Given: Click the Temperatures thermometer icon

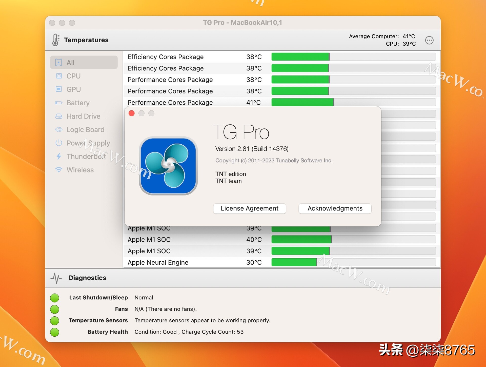Looking at the screenshot, I should pos(56,40).
